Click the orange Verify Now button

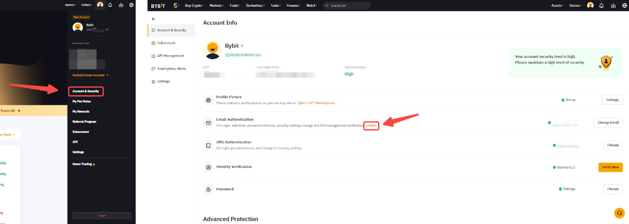point(610,167)
